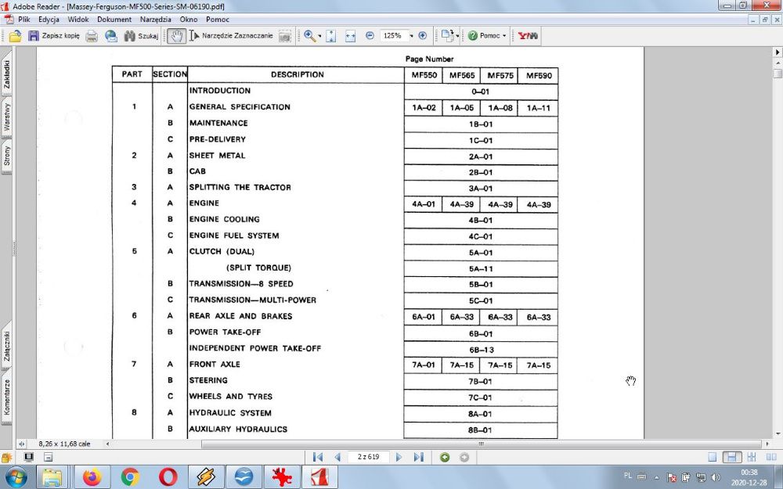Go to first page
783x489 pixels.
[318, 457]
